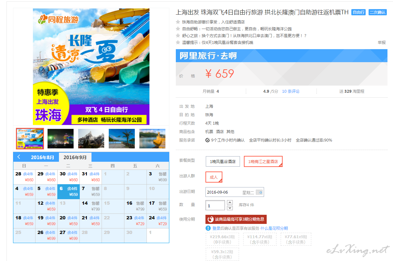The height and width of the screenshot is (261, 393).
Task: Select date 24 priced ¥729
Action: point(158,221)
